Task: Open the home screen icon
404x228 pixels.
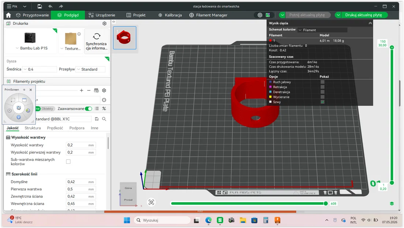Action: tap(8, 15)
